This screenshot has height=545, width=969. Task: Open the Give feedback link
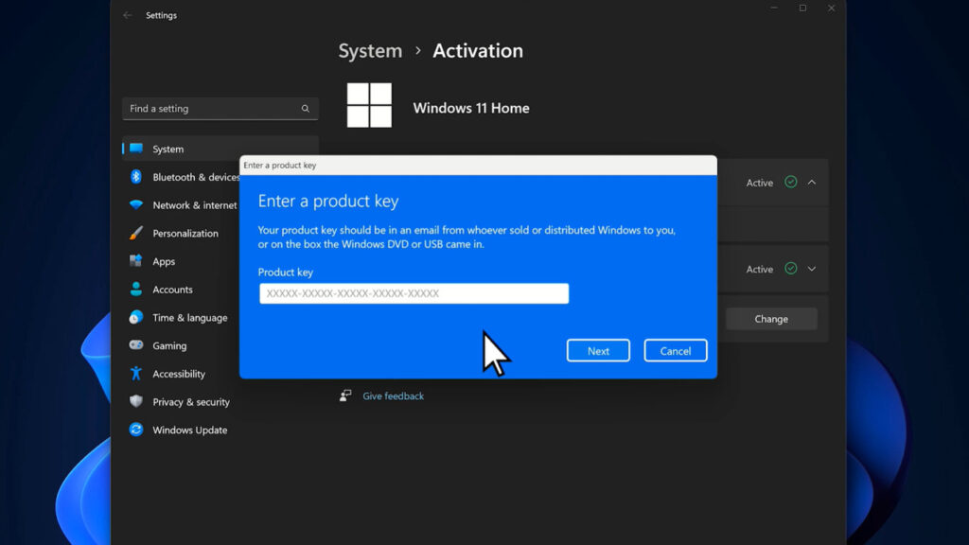click(393, 396)
